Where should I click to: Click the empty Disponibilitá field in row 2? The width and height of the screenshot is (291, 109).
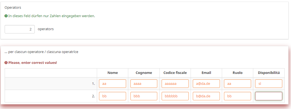[269, 96]
